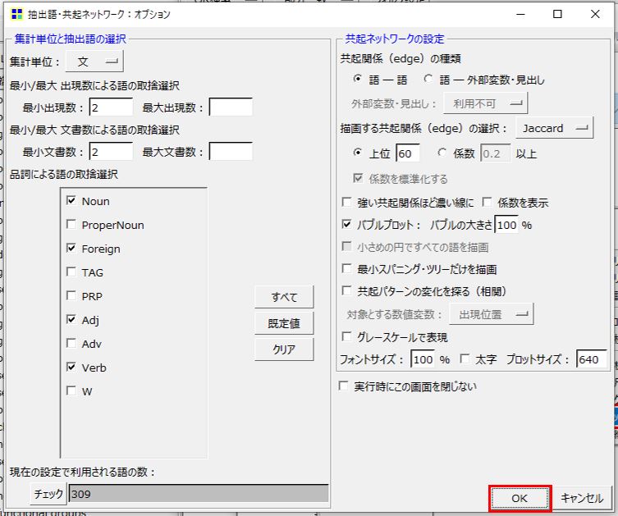
Task: Click the 最小文書数 input field
Action: (x=111, y=152)
